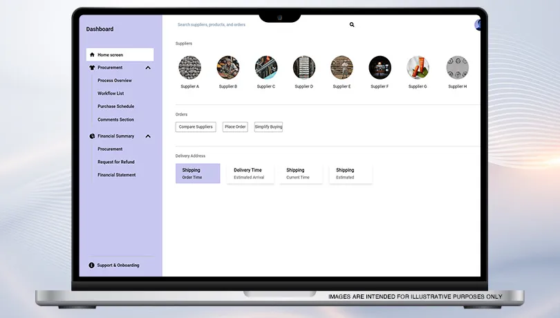Click the Simplify Buying button

tap(268, 127)
